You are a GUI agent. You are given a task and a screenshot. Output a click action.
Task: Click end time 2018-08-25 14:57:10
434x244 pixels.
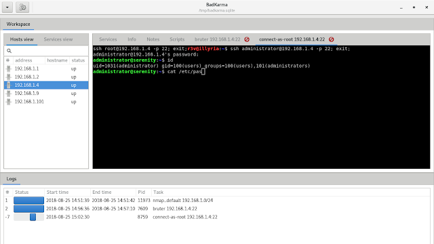point(113,209)
